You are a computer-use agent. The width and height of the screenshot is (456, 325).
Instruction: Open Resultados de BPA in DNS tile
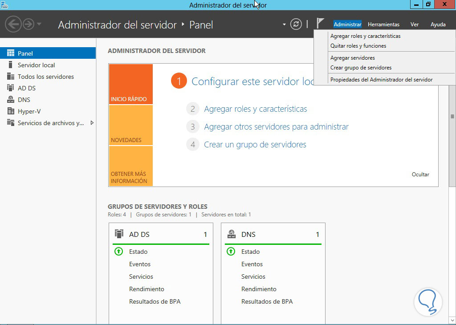[x=267, y=301]
